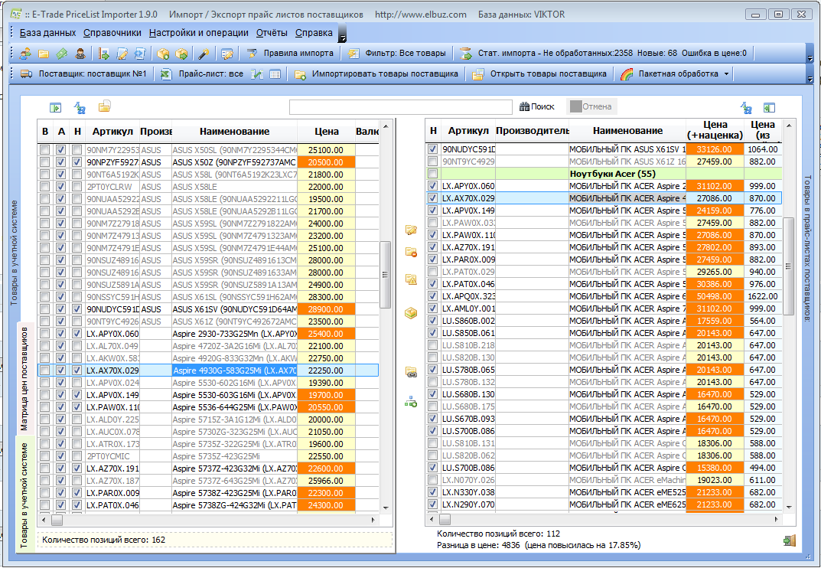Image resolution: width=821 pixels, height=568 pixels.
Task: Click the middle folder link chain icon
Action: coord(411,373)
